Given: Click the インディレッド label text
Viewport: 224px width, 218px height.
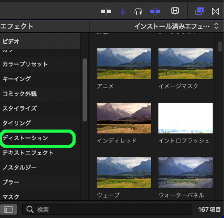Looking at the screenshot, I should pos(117,141).
